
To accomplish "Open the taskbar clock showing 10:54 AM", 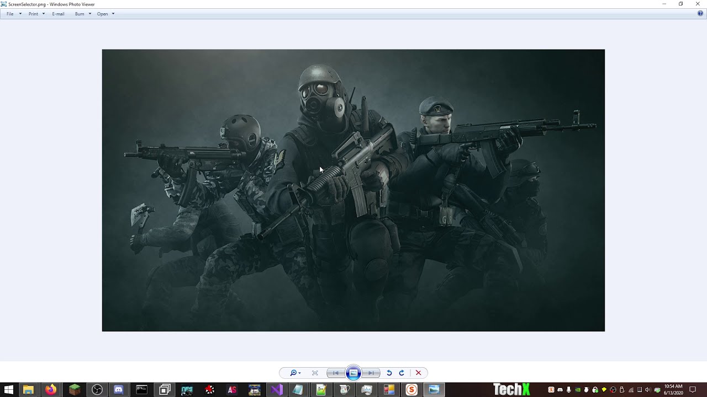I will pyautogui.click(x=673, y=390).
